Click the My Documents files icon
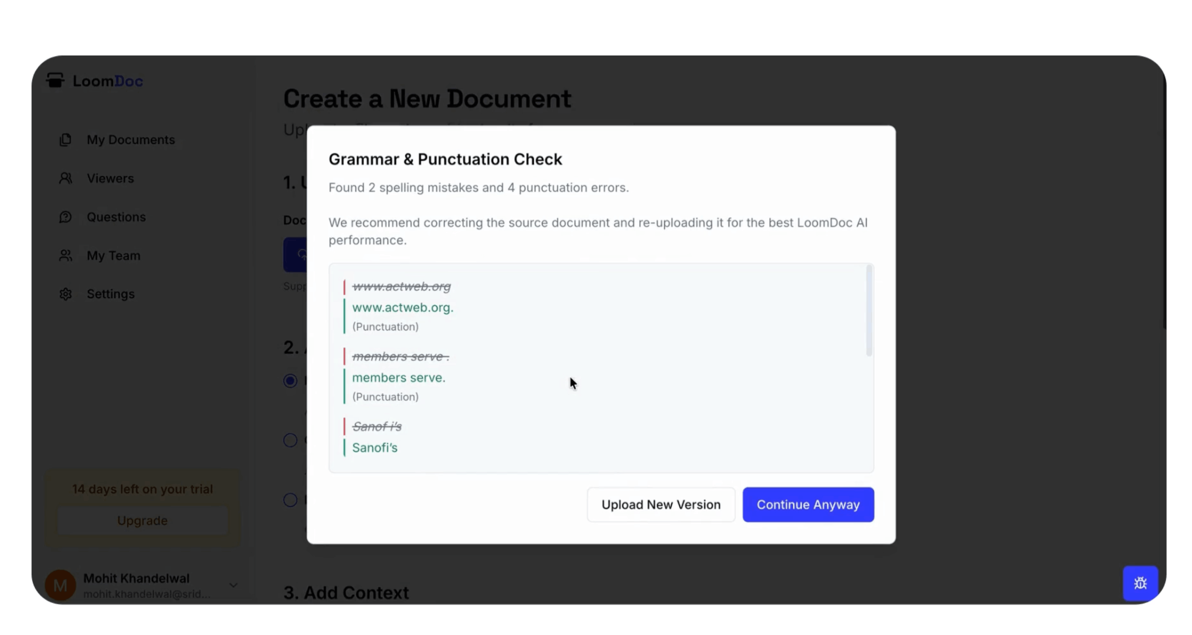Screen dimensions: 1192x635 click(x=66, y=140)
